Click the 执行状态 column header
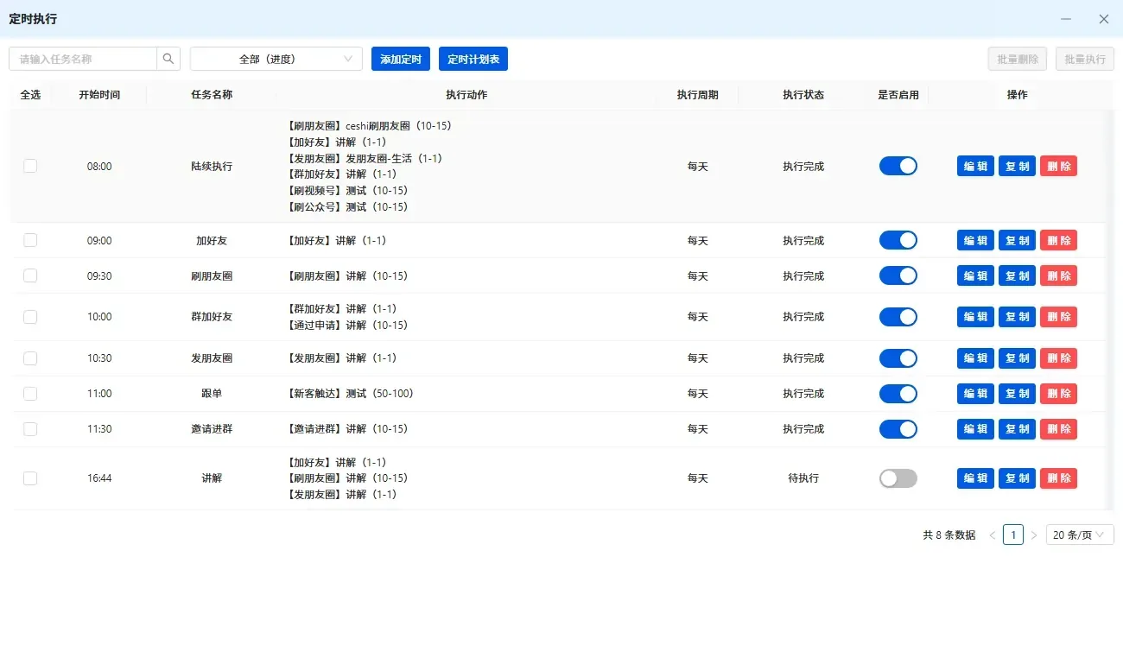Viewport: 1123px width, 658px height. pos(803,95)
